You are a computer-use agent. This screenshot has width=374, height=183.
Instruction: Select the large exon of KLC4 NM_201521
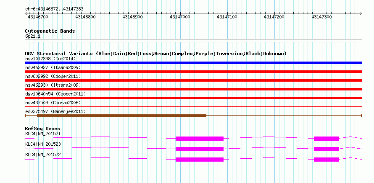coord(200,139)
